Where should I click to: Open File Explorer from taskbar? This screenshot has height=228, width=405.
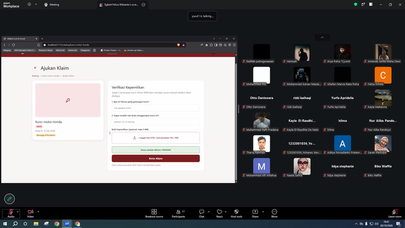pos(36,224)
